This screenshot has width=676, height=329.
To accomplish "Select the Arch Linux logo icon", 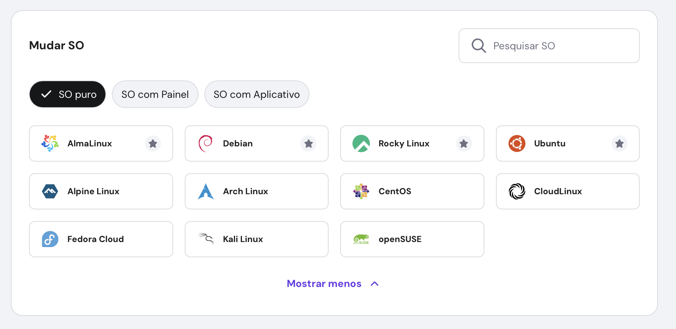I will (x=205, y=191).
